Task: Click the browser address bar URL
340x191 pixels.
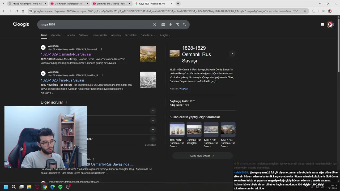Action: point(166,11)
